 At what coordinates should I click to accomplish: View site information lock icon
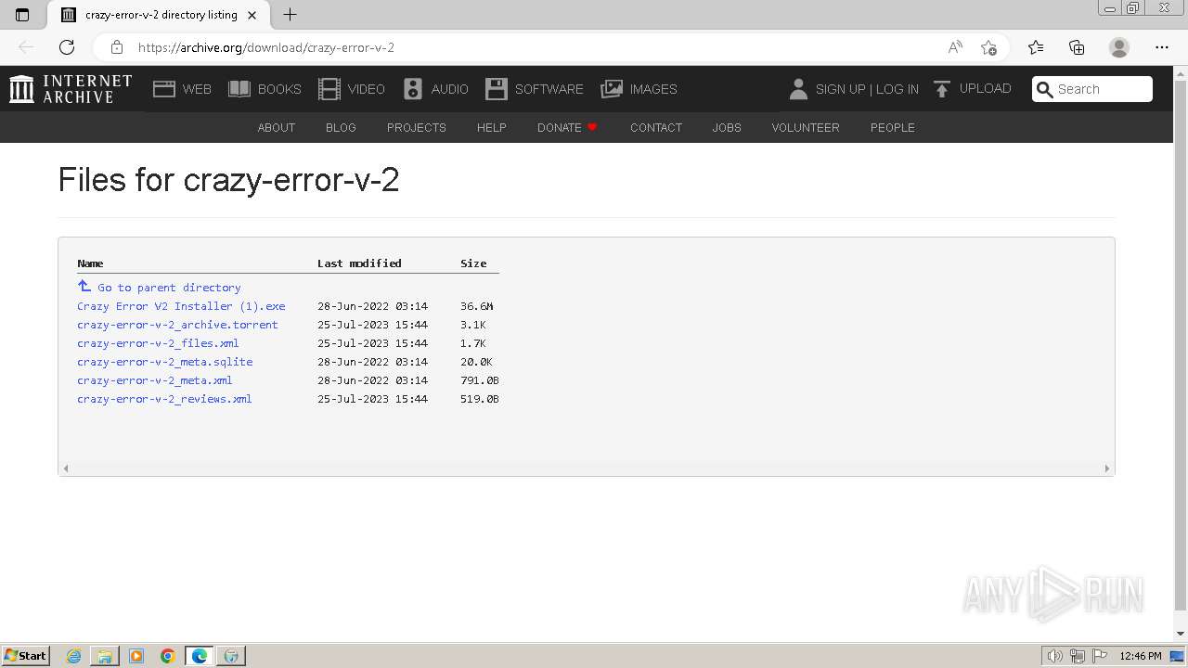coord(117,47)
